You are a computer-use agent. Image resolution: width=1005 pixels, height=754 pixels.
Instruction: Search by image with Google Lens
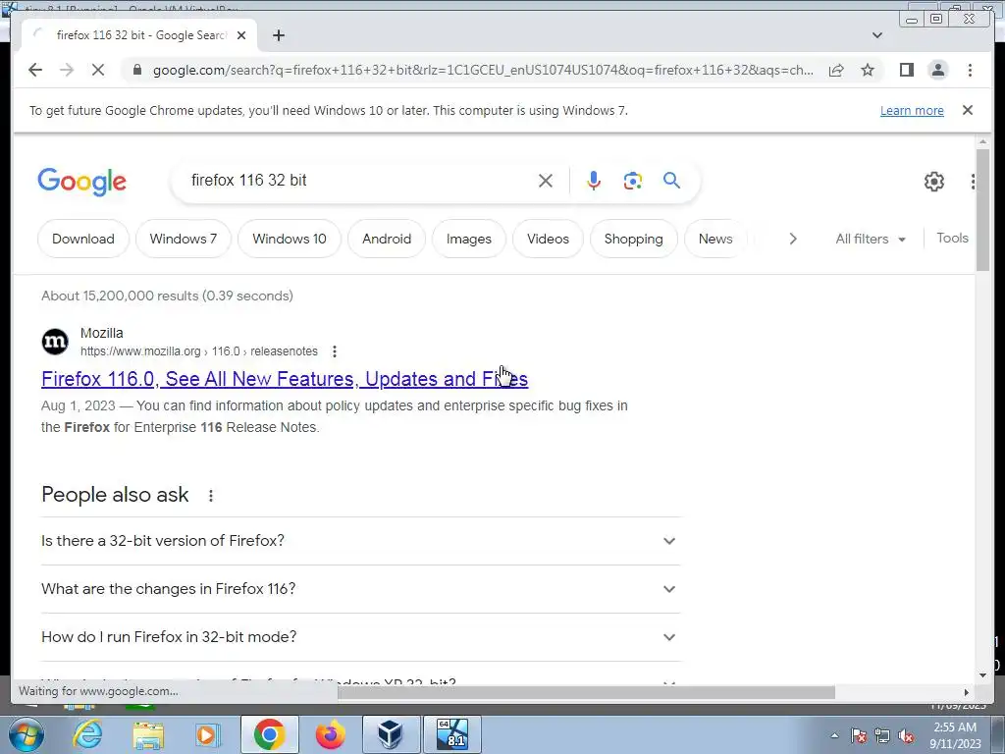click(633, 181)
